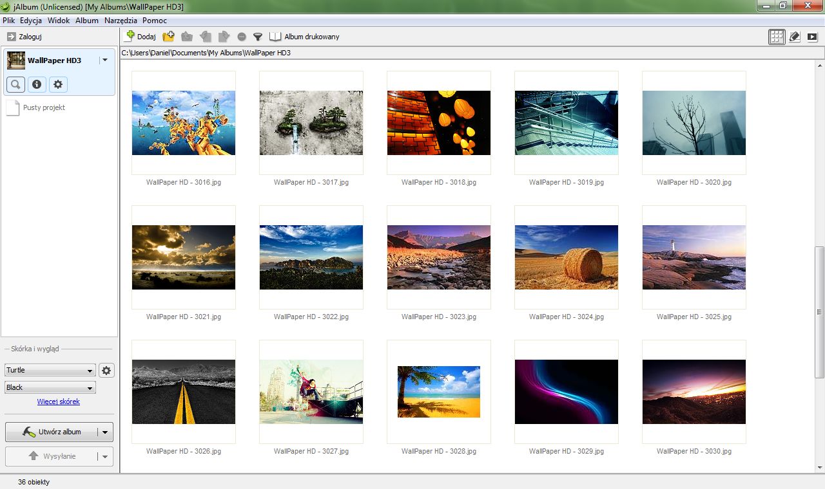
Task: Open the Turtle skin dropdown
Action: click(50, 371)
